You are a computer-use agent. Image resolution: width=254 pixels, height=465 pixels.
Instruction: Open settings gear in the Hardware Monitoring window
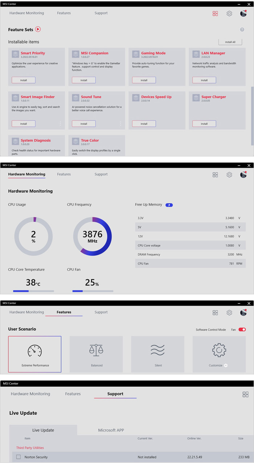229,175
